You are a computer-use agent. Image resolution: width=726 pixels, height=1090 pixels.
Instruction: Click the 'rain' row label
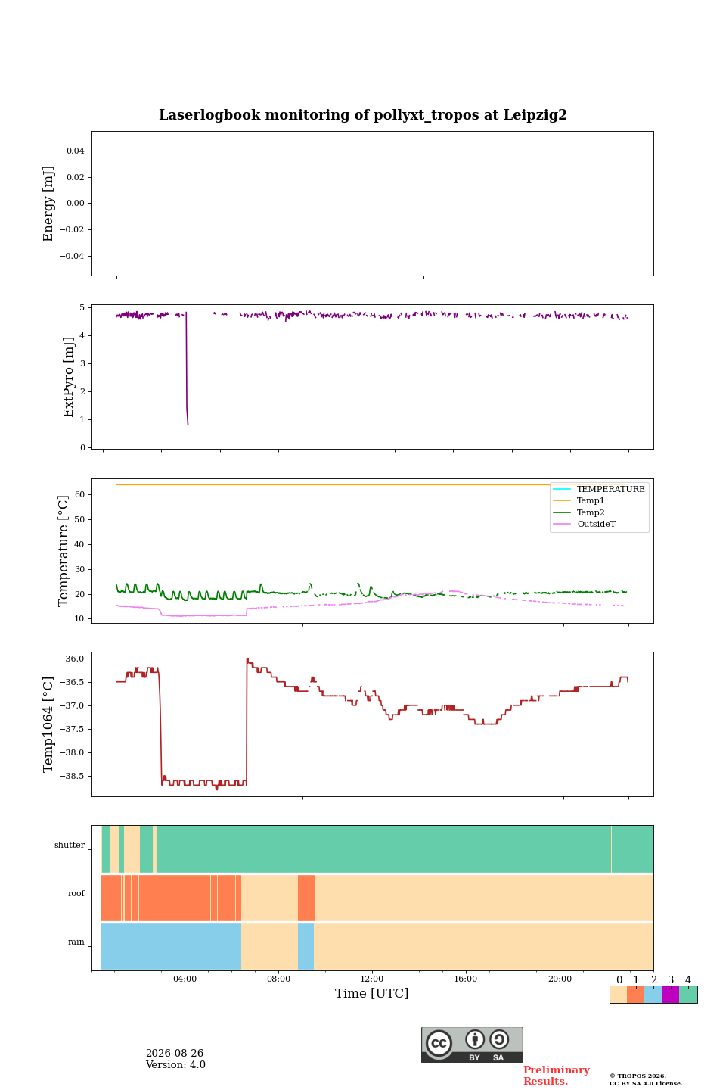click(76, 942)
